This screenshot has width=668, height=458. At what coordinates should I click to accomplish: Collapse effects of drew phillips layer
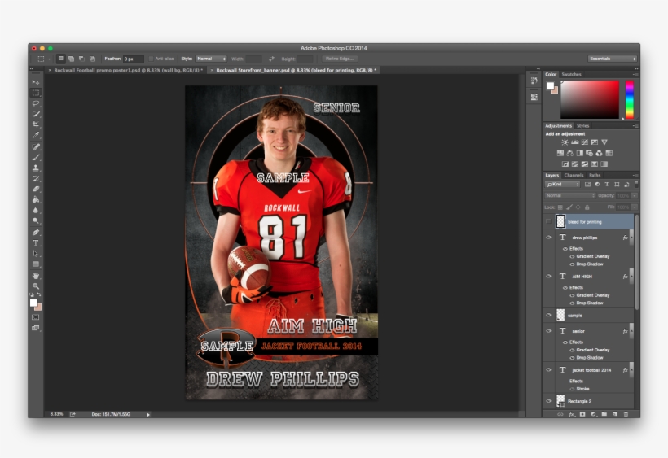pyautogui.click(x=631, y=238)
